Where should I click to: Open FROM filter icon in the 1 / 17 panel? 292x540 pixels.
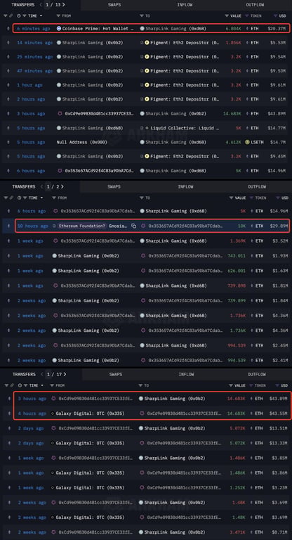click(51, 385)
